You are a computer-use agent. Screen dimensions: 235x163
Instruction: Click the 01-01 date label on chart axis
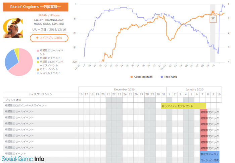coord(163,67)
